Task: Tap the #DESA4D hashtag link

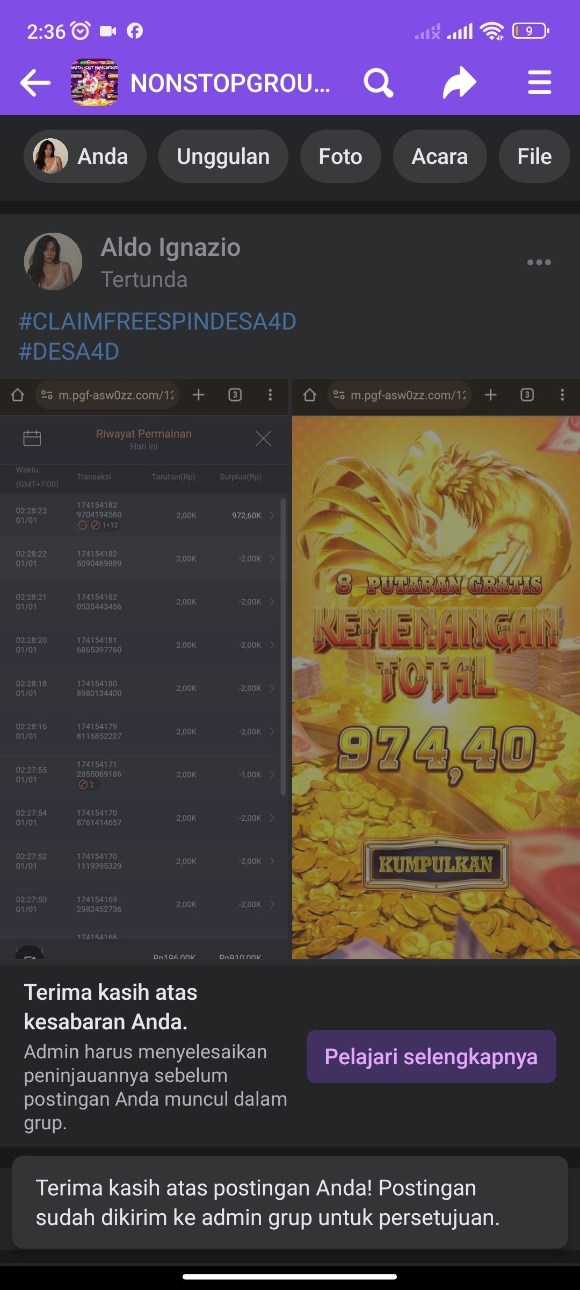Action: pos(69,352)
